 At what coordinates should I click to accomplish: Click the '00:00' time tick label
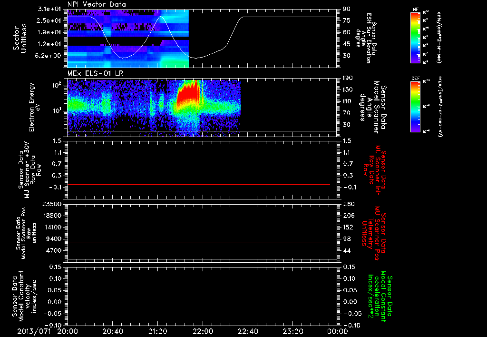(x=338, y=331)
